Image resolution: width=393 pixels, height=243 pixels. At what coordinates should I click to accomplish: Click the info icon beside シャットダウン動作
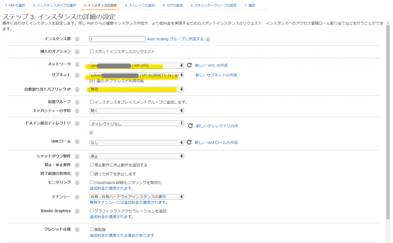point(77,156)
